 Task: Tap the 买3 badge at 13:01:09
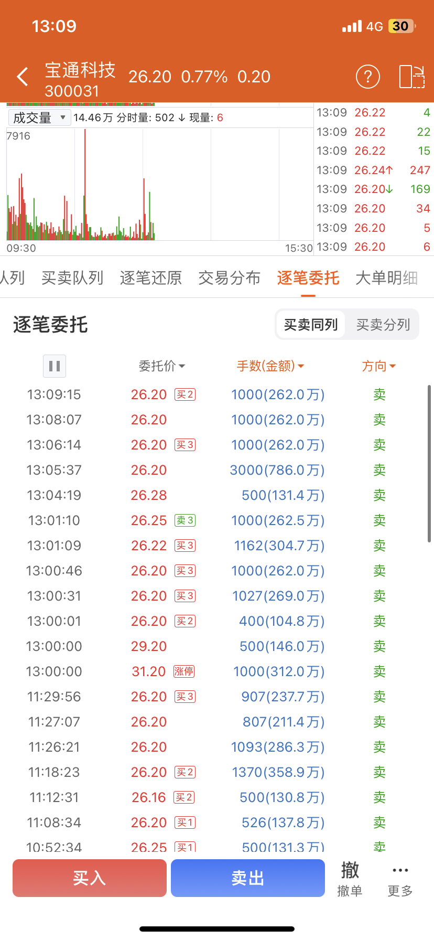click(x=185, y=546)
